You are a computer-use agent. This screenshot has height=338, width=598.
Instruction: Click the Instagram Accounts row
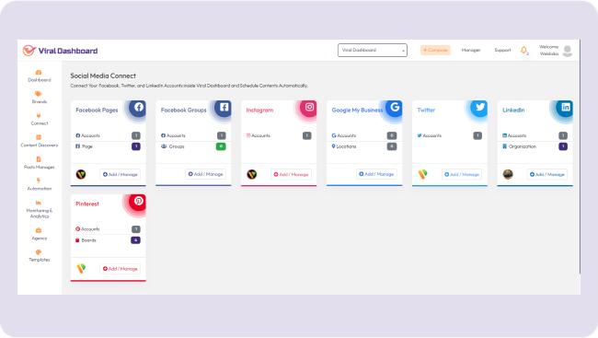279,135
